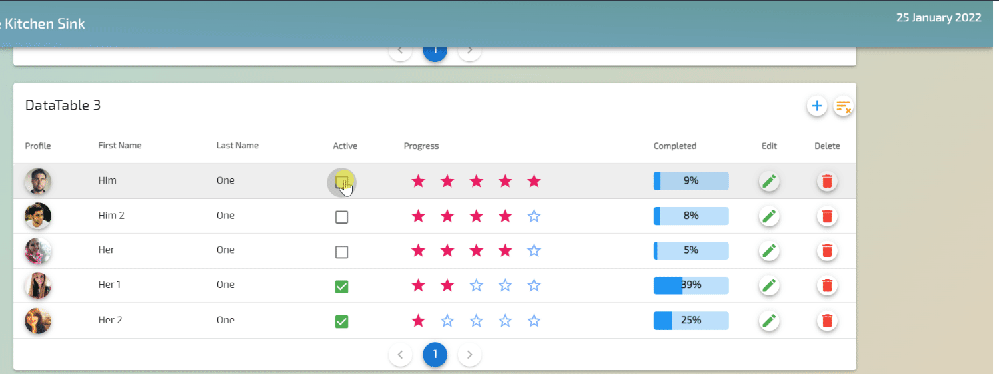
Task: Click the Progress column header
Action: pos(421,146)
